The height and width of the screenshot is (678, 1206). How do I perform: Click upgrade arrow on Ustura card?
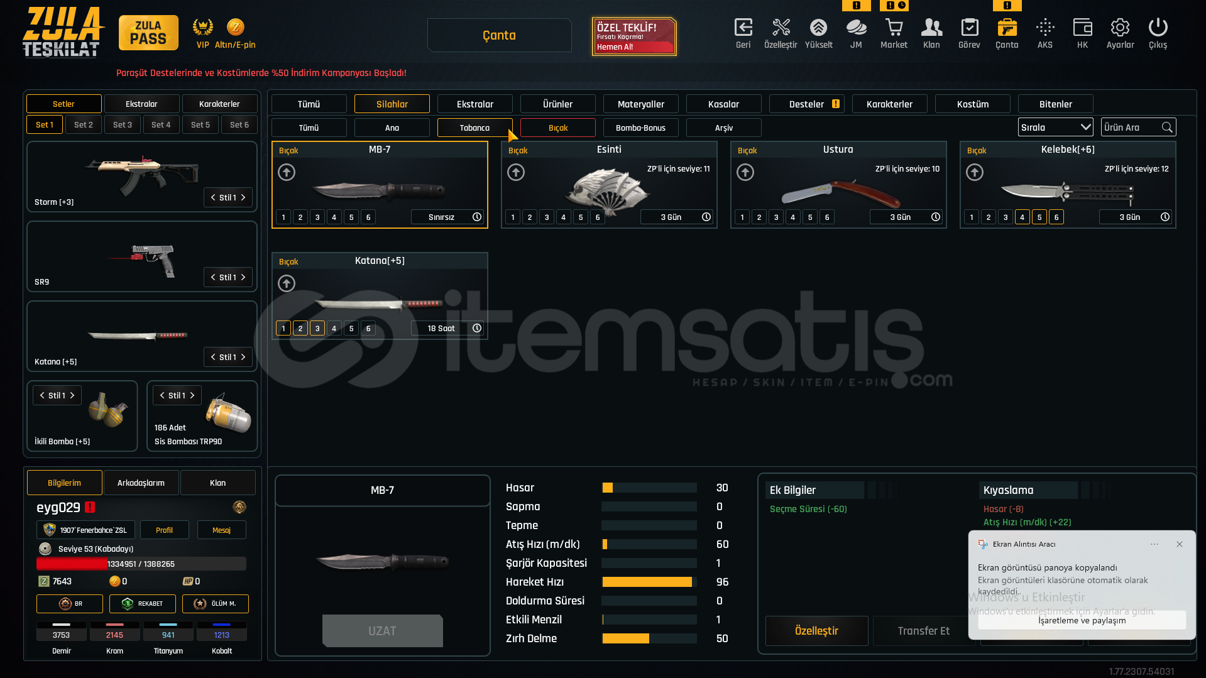[745, 172]
